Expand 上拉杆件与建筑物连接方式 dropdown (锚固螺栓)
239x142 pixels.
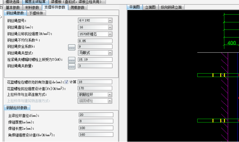point(109,101)
